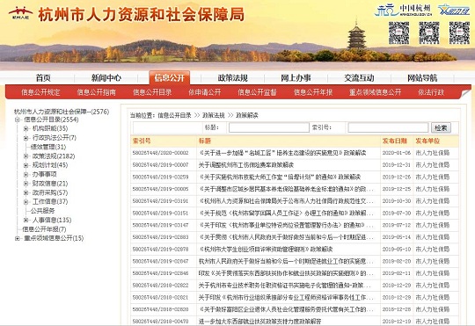
Task: Open the 富阳区企业退休人员 article link
Action: point(286,309)
